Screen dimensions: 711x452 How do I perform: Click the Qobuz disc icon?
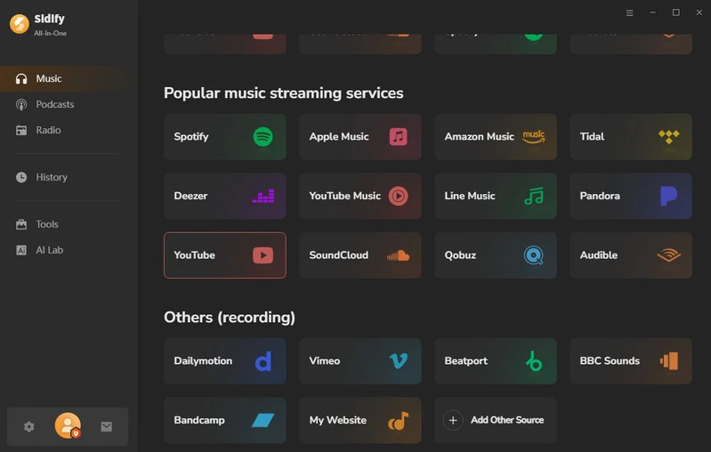click(x=534, y=255)
